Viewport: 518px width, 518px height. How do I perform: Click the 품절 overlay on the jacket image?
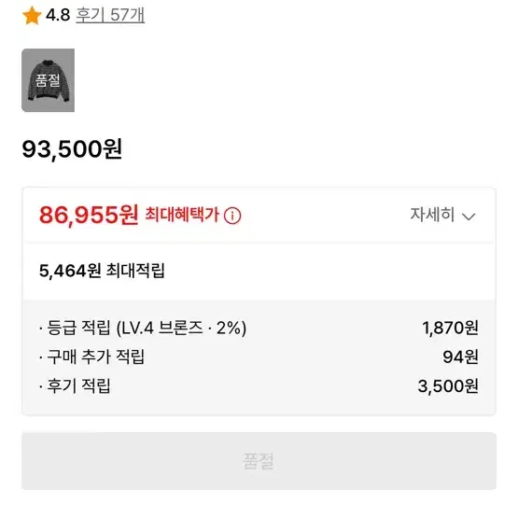[48, 80]
